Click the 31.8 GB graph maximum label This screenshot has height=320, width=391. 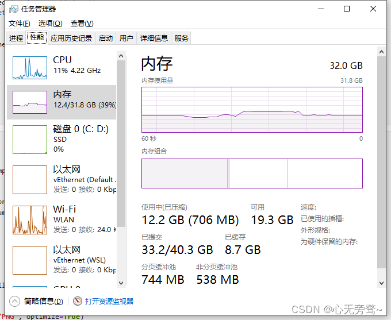[x=351, y=80]
